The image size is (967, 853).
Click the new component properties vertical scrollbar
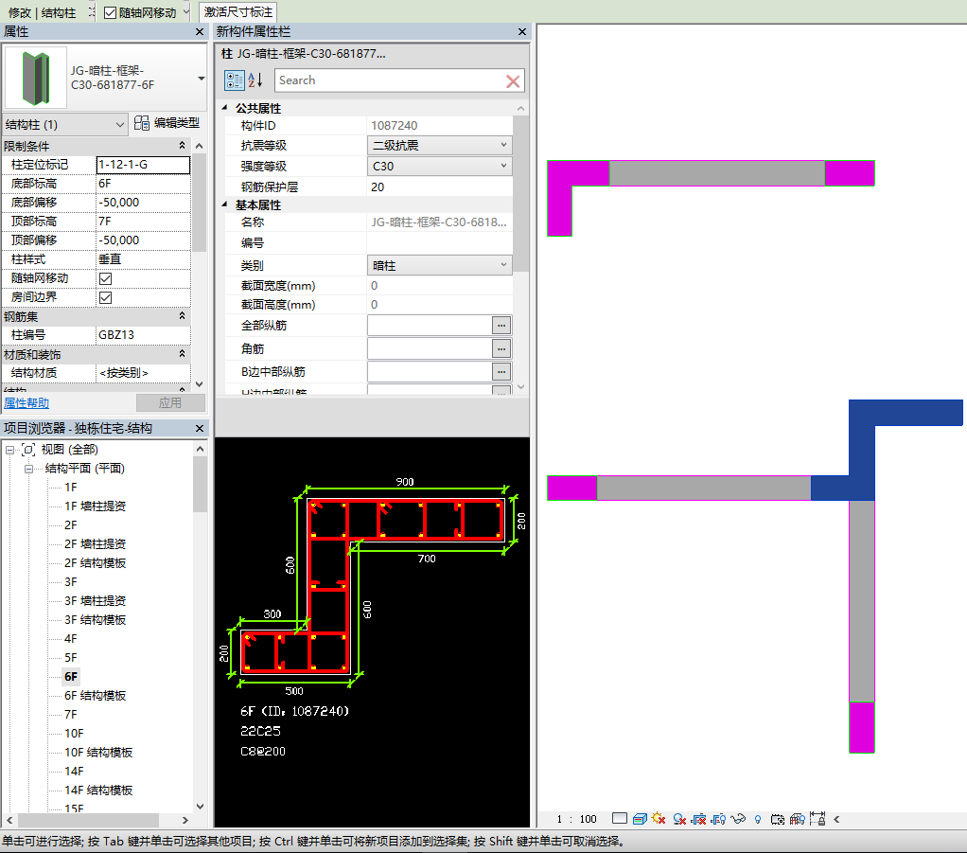(x=521, y=193)
